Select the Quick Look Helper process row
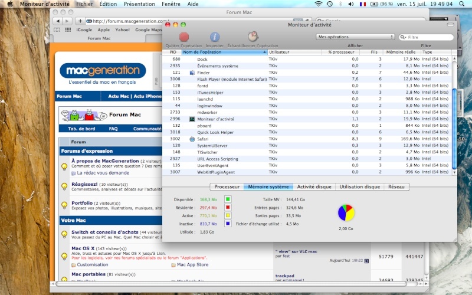This screenshot has width=472, height=295. pos(307,132)
